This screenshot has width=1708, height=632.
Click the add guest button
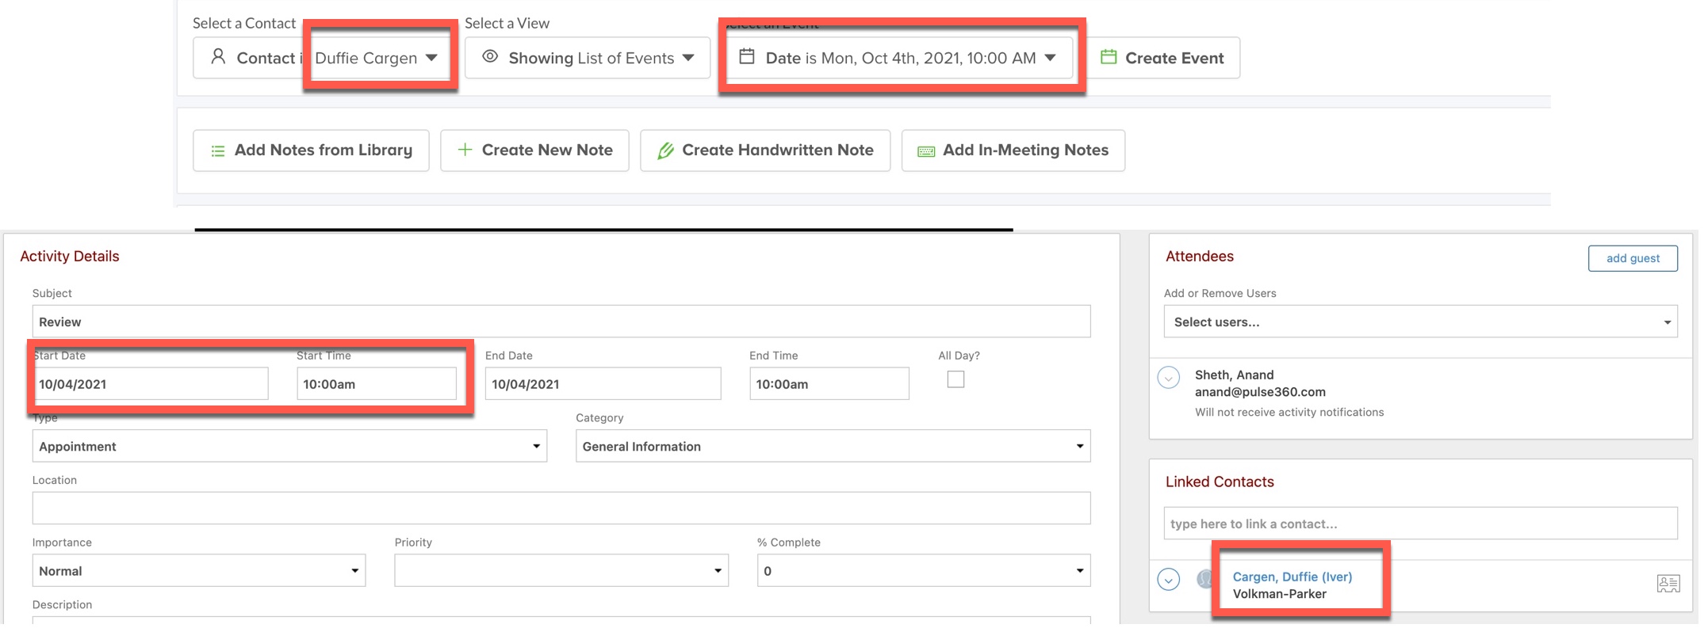1632,258
